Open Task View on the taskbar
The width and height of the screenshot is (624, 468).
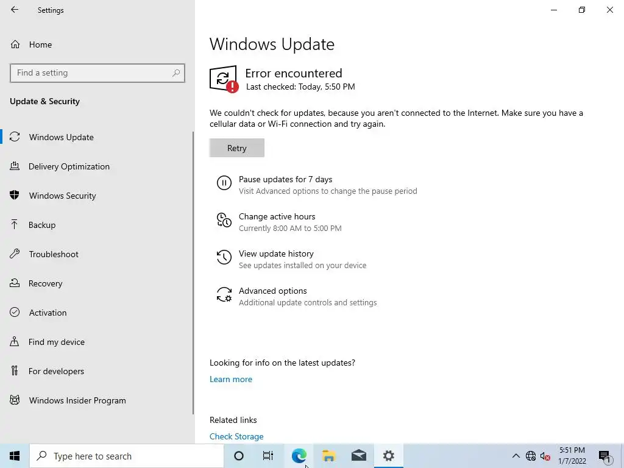click(x=268, y=456)
